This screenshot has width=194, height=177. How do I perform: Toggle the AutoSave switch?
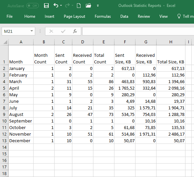33,6
